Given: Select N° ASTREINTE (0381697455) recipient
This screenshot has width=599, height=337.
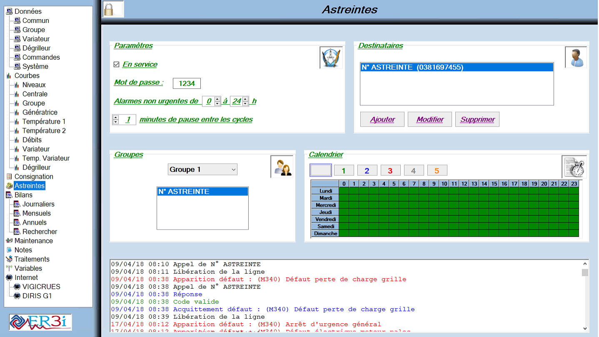Looking at the screenshot, I should [x=457, y=67].
